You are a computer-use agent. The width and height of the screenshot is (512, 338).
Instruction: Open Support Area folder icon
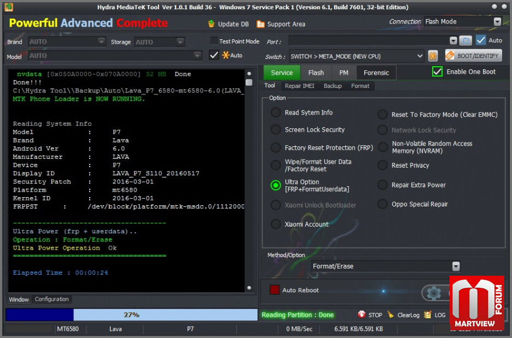[260, 24]
